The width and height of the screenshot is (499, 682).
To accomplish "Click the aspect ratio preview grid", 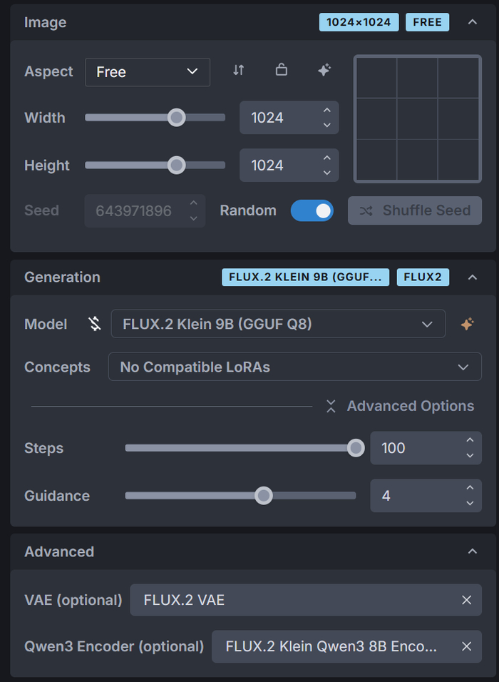I will (x=418, y=118).
